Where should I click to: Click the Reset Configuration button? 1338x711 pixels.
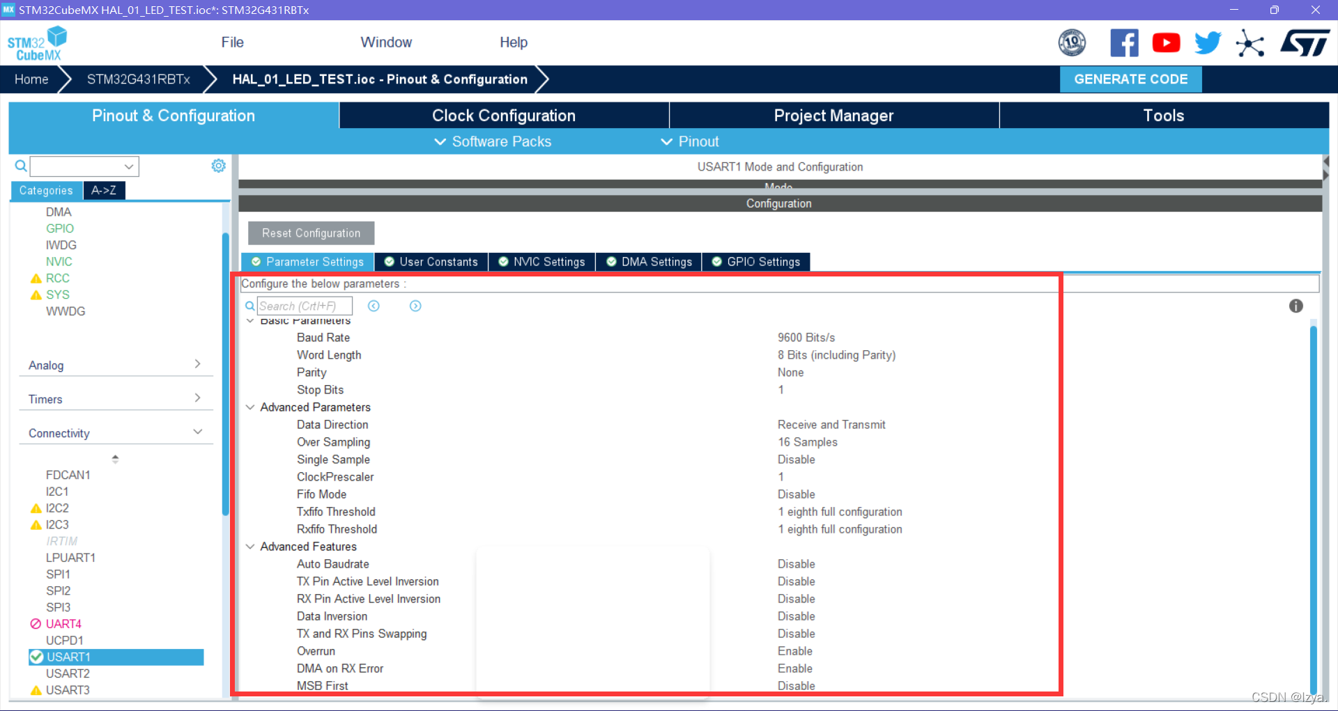311,233
